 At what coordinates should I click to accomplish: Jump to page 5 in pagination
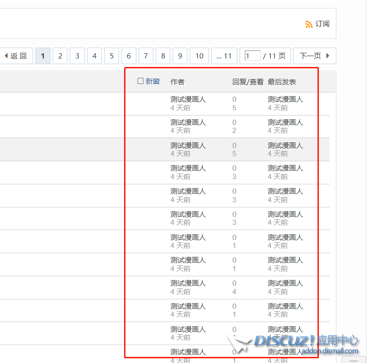(111, 56)
